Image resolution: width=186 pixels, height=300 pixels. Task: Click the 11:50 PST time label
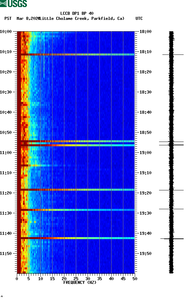coord(6,254)
